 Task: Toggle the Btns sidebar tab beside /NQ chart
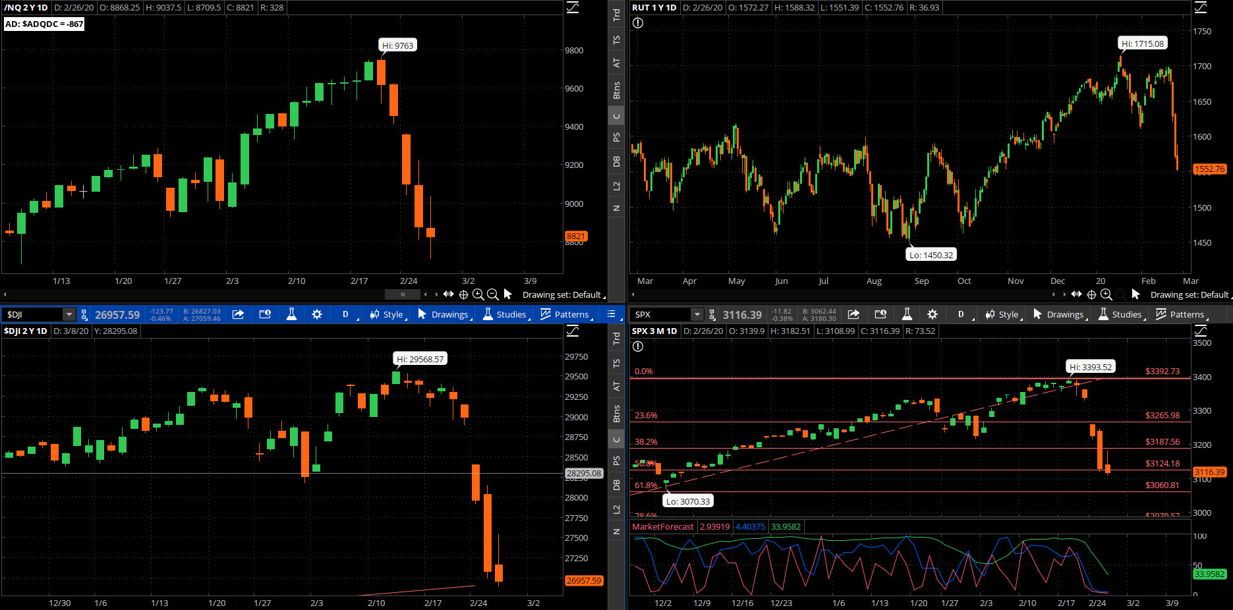[x=616, y=90]
